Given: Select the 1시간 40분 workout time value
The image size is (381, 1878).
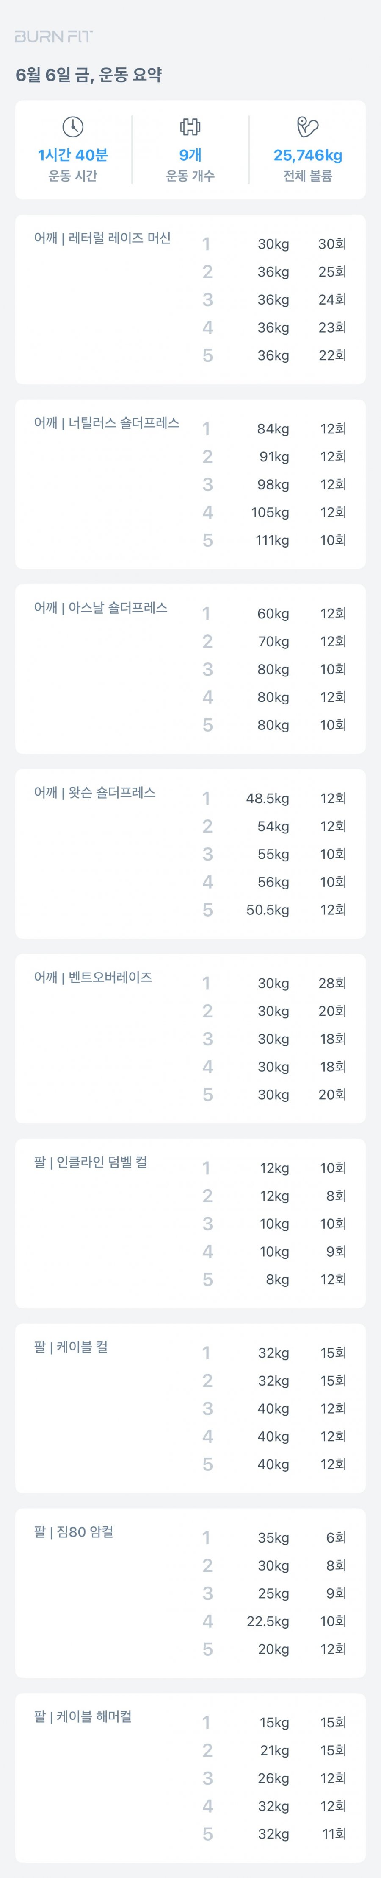Looking at the screenshot, I should (73, 155).
